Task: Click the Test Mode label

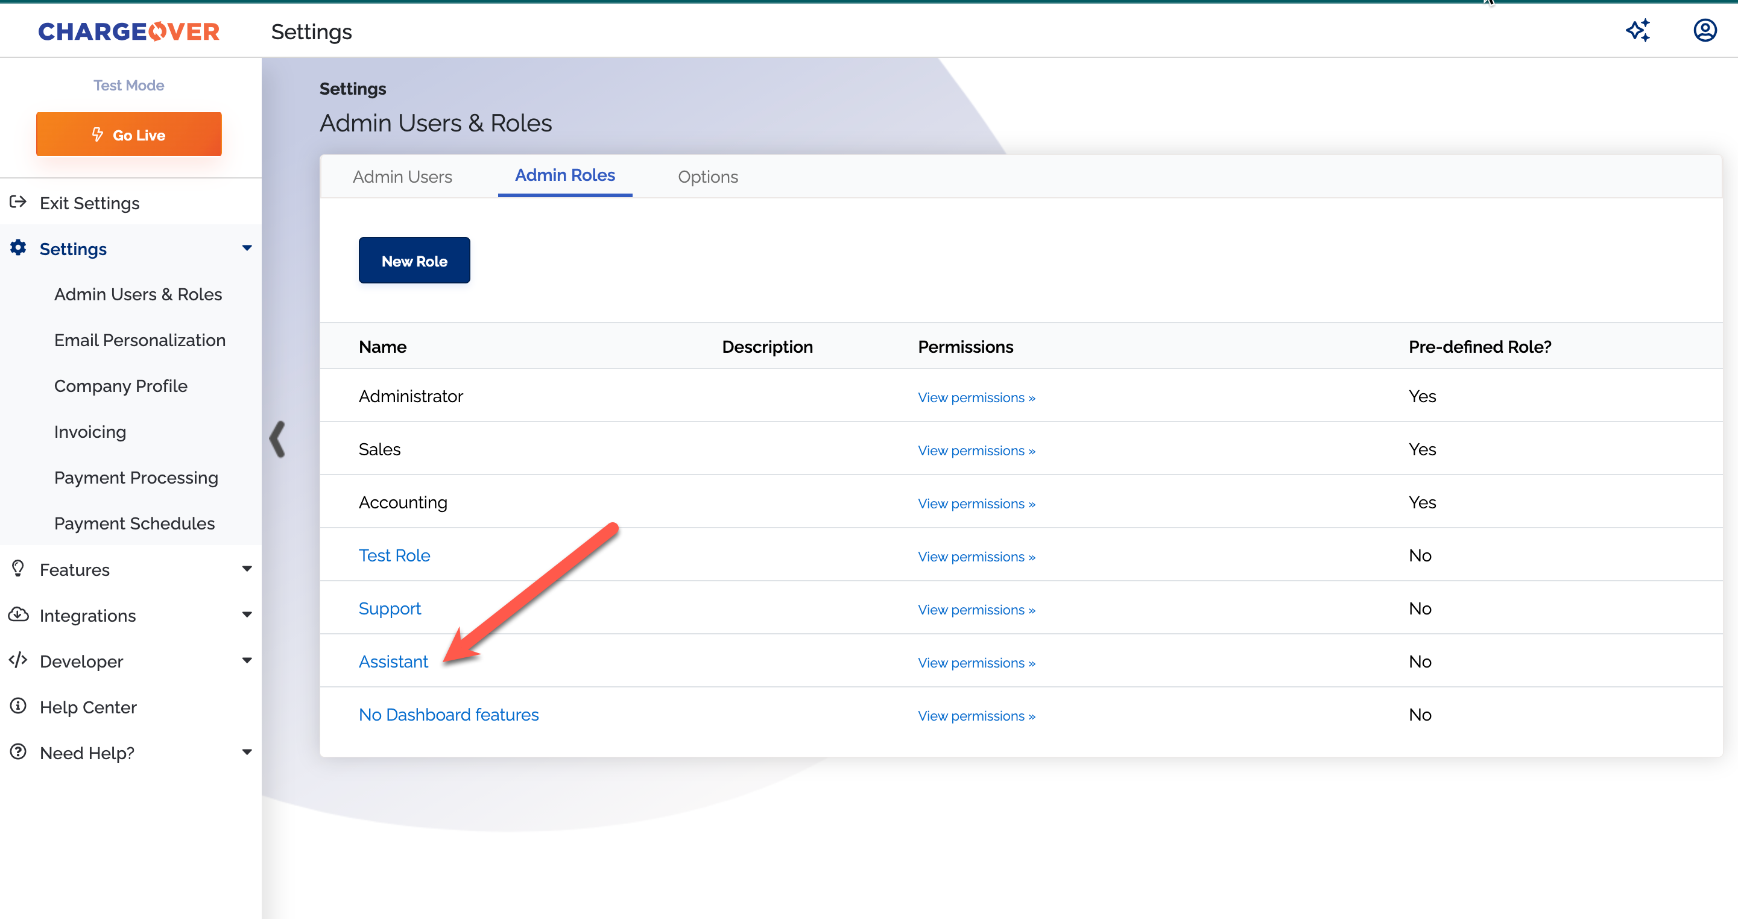Action: click(129, 85)
